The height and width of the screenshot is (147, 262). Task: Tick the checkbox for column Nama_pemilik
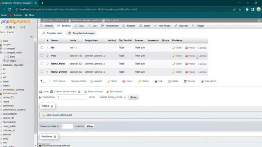tap(42, 72)
